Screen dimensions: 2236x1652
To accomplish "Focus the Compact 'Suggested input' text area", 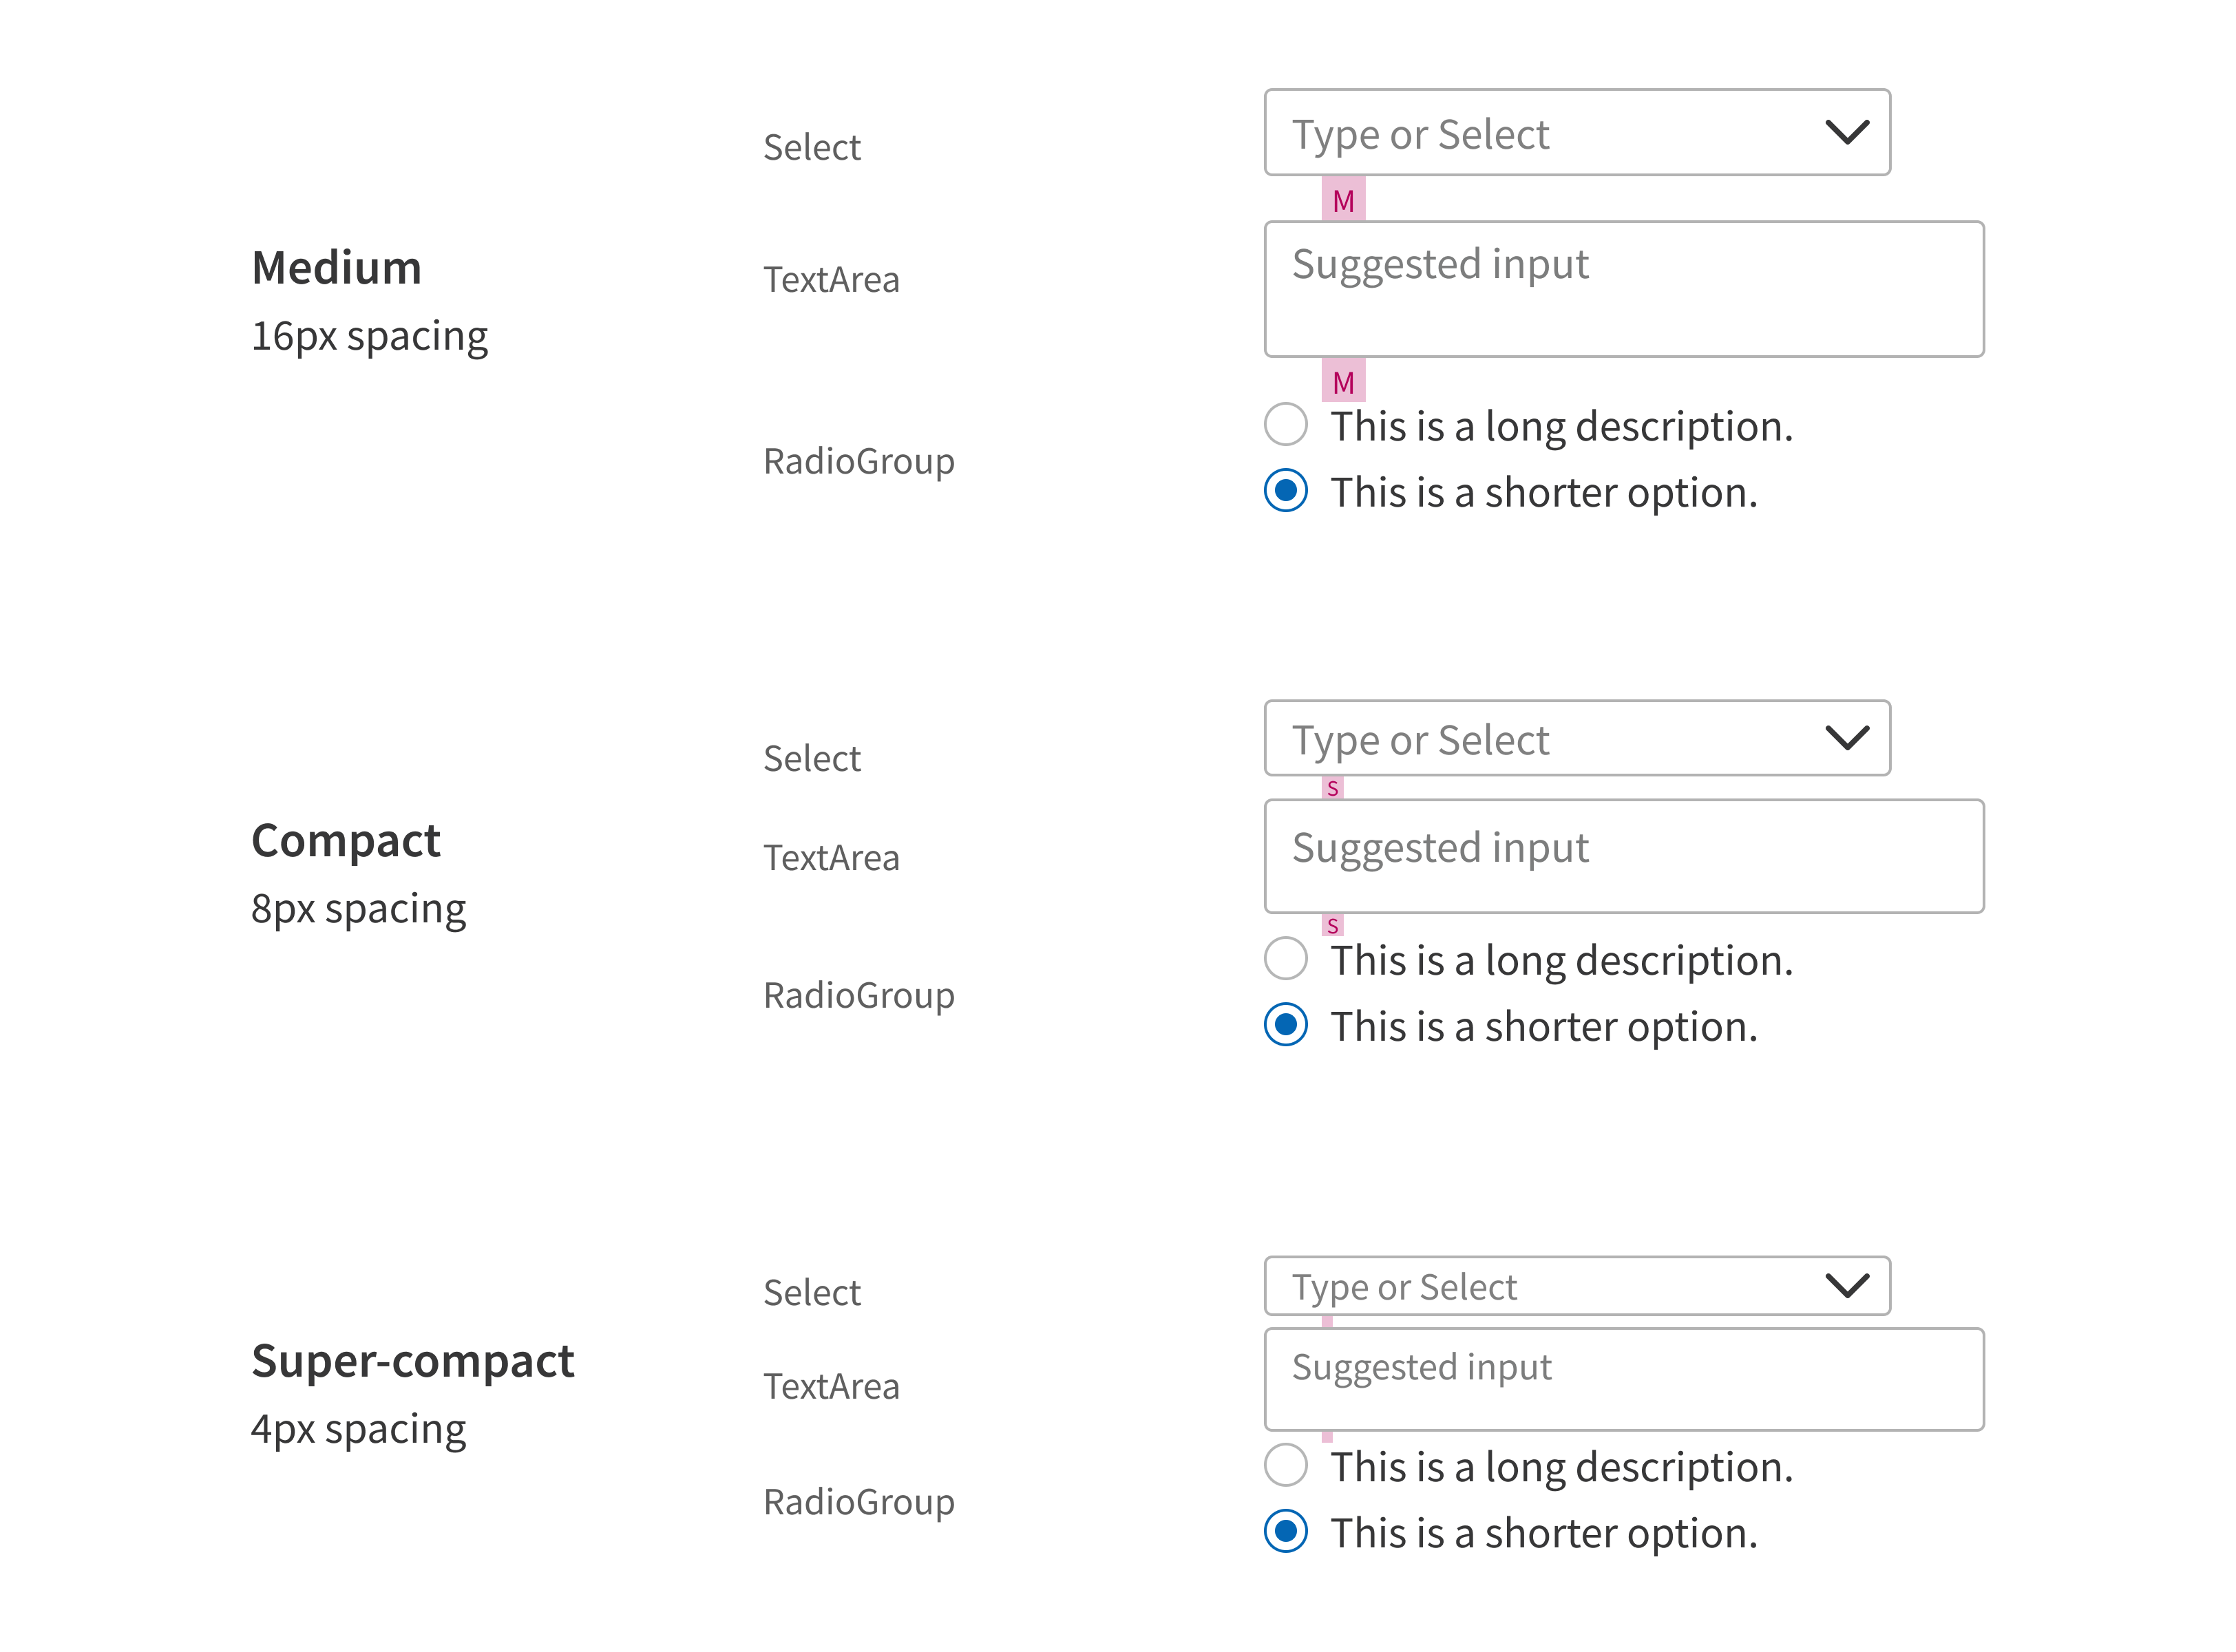I will tap(1624, 856).
